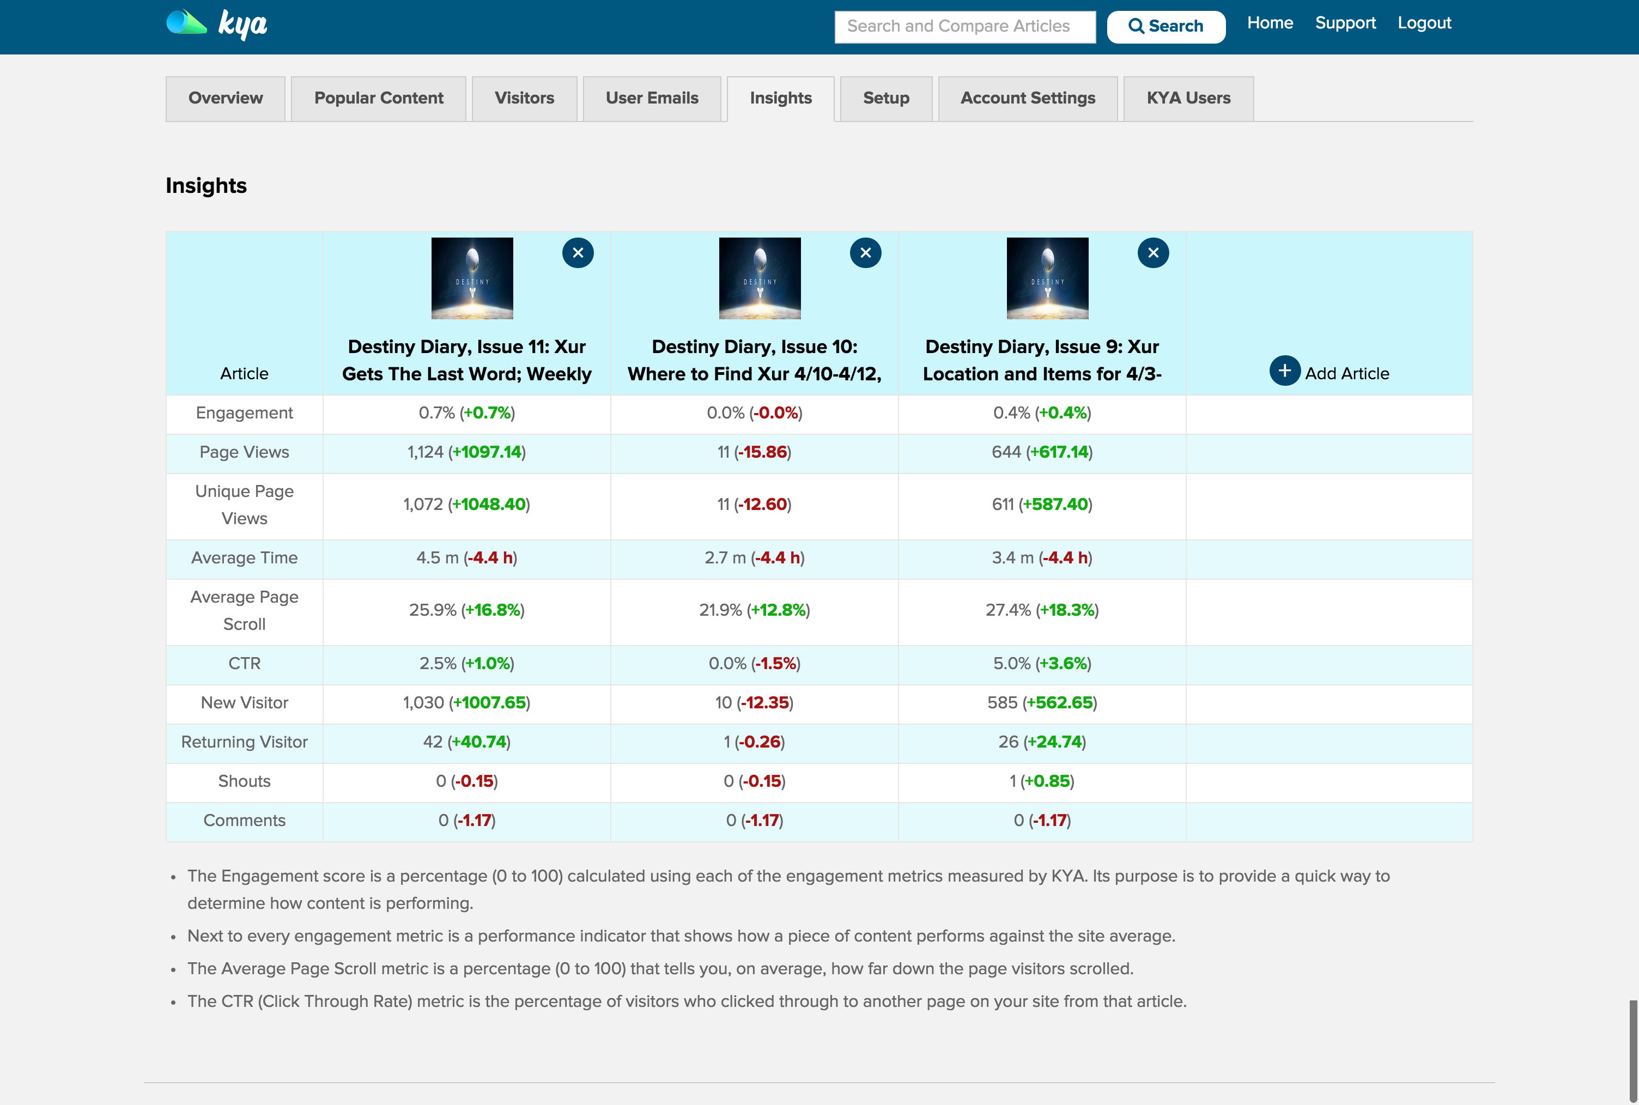Click the kya logo icon
The image size is (1639, 1105).
pyautogui.click(x=187, y=23)
